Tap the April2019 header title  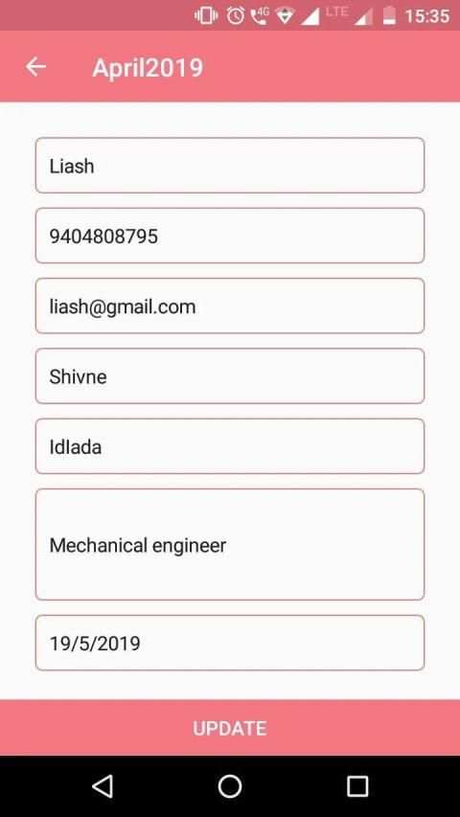point(148,68)
